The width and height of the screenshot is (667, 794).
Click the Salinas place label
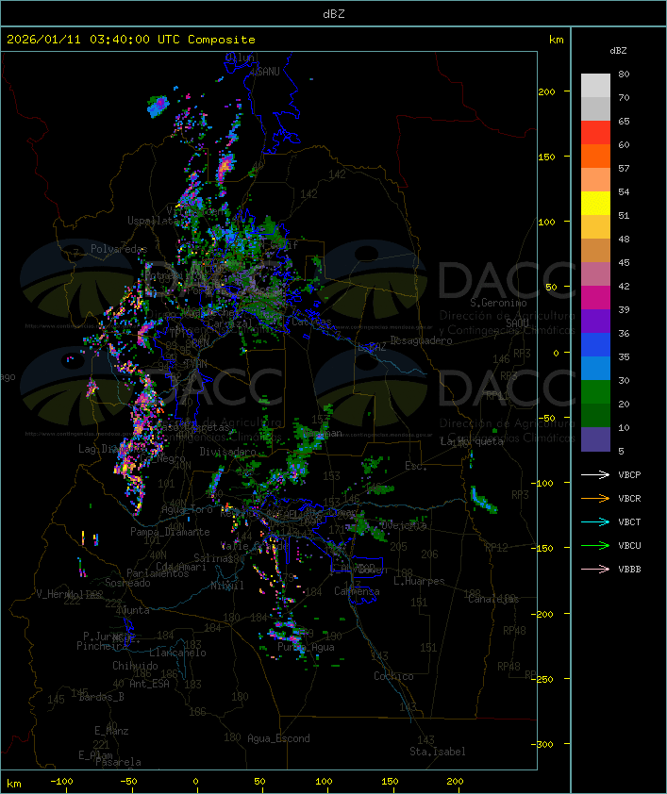click(213, 558)
